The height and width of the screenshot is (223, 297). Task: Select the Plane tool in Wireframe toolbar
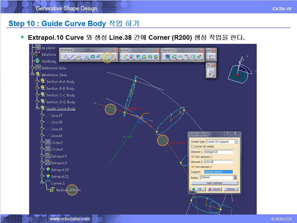79,57
